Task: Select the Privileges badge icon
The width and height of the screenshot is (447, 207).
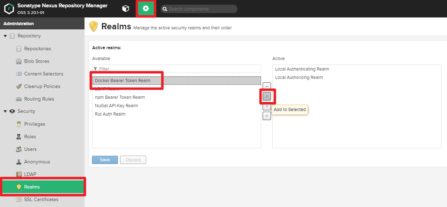Action: tap(18, 124)
